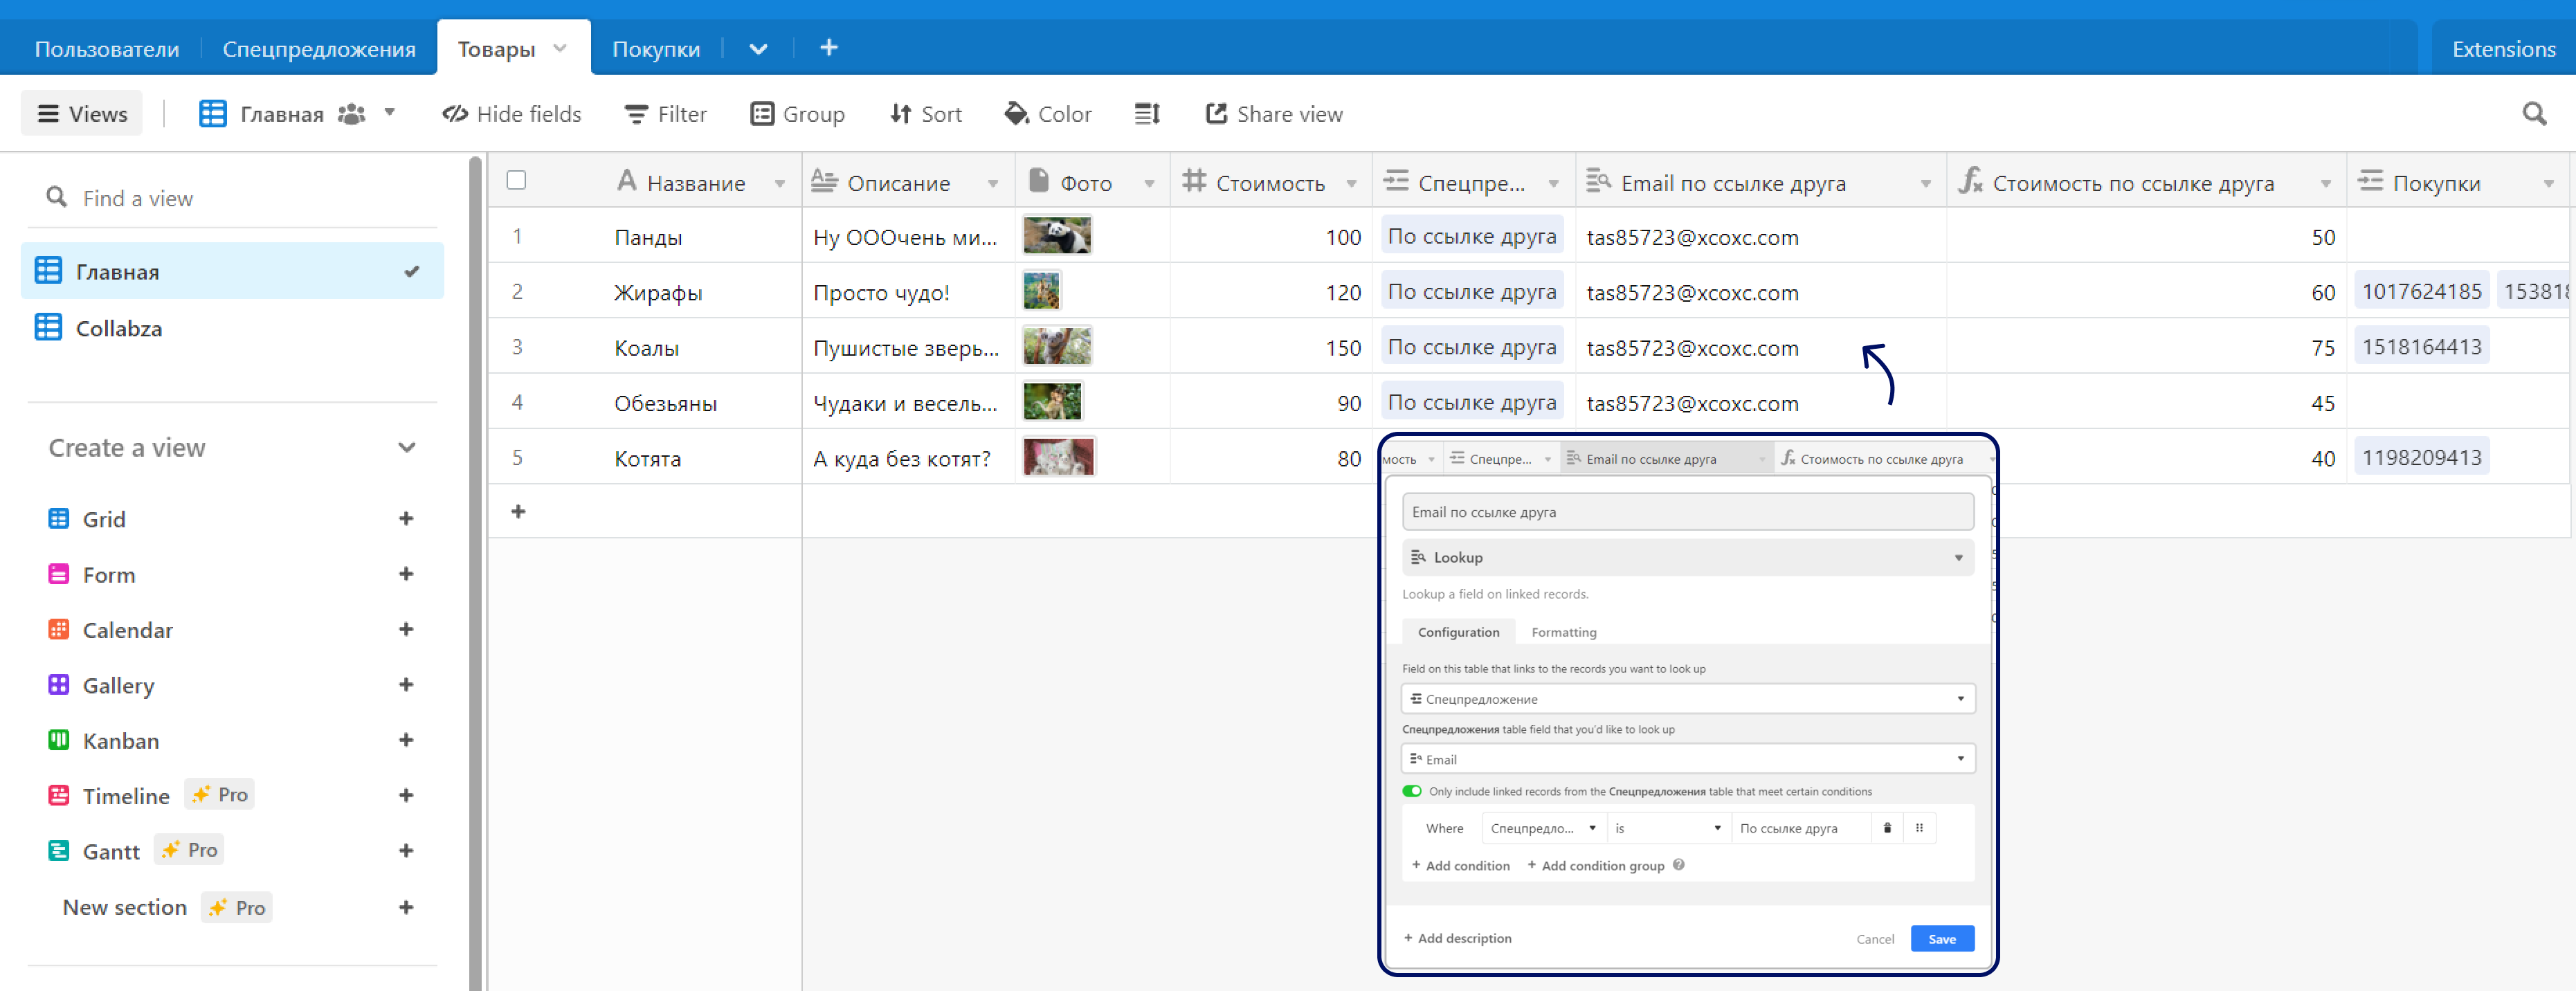The height and width of the screenshot is (991, 2576).
Task: Click the Главная grid view icon in toolbar
Action: coord(212,114)
